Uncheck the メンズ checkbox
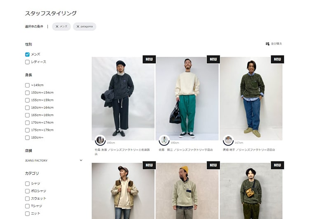Viewport: 309px width, 219px height. coord(27,55)
